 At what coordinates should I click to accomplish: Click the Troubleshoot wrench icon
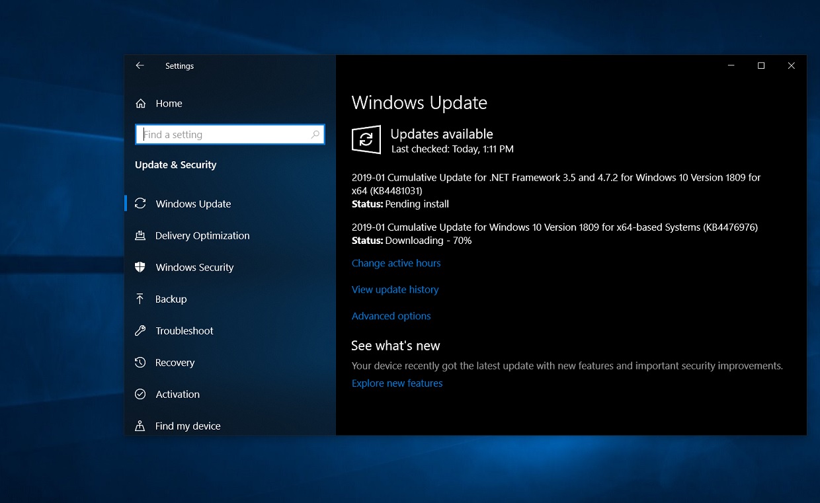[x=140, y=330]
